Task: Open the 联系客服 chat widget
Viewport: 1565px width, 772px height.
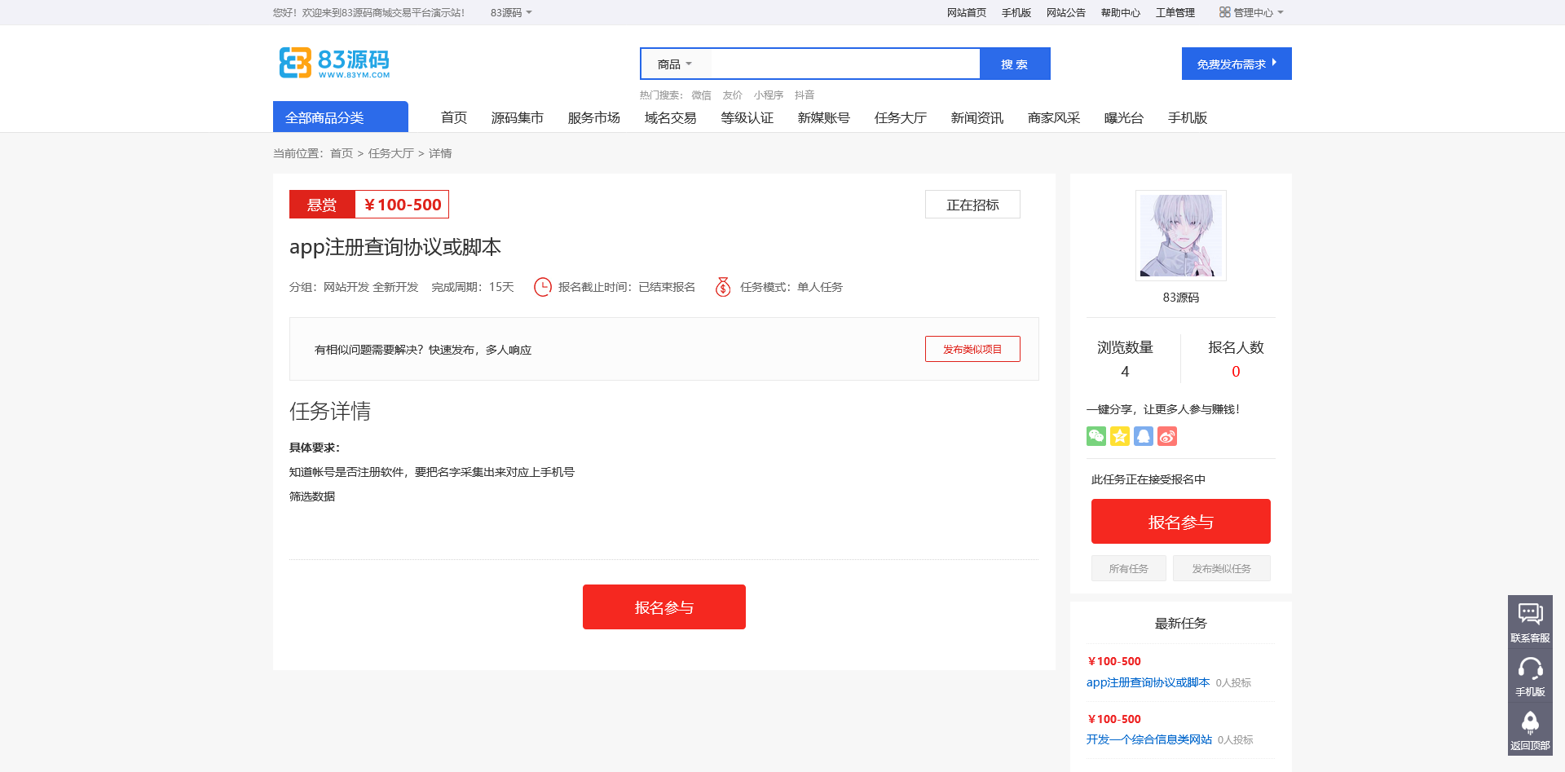Action: [1530, 622]
